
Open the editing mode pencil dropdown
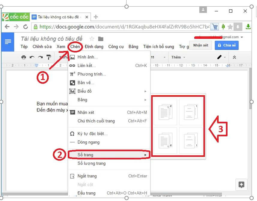coord(222,57)
